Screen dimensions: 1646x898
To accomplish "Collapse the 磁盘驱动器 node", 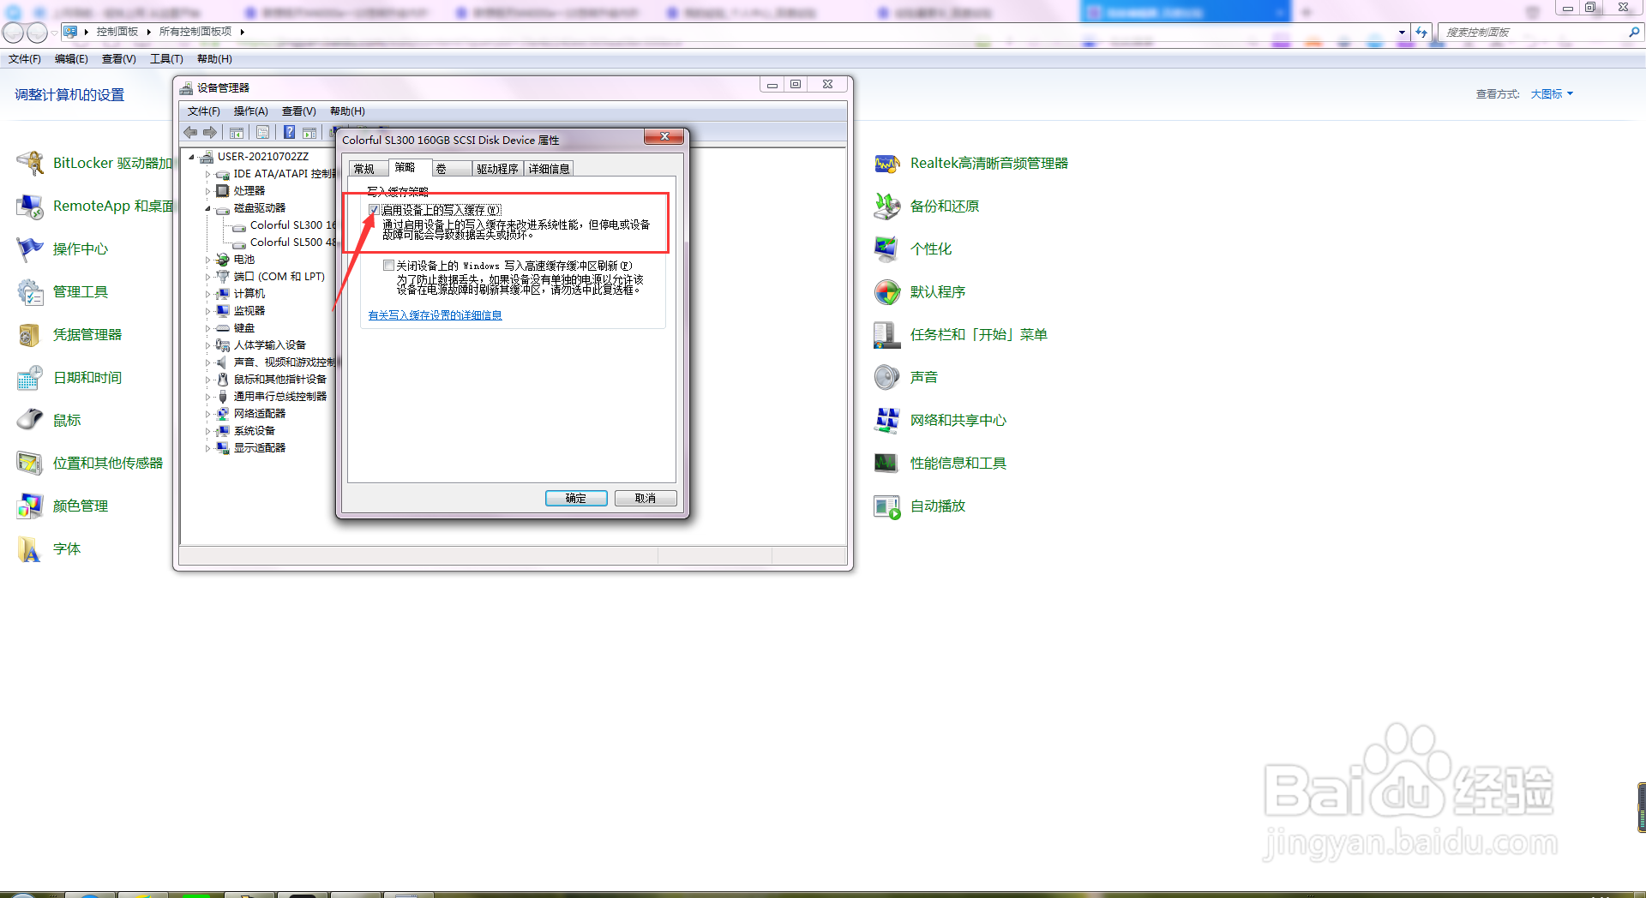I will click(x=208, y=208).
